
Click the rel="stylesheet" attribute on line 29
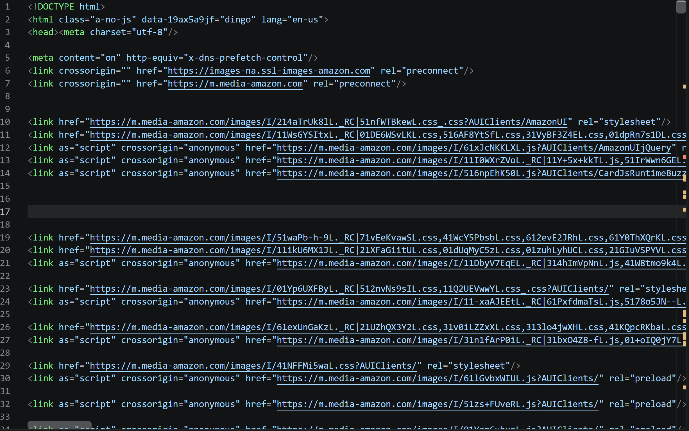[469, 366]
